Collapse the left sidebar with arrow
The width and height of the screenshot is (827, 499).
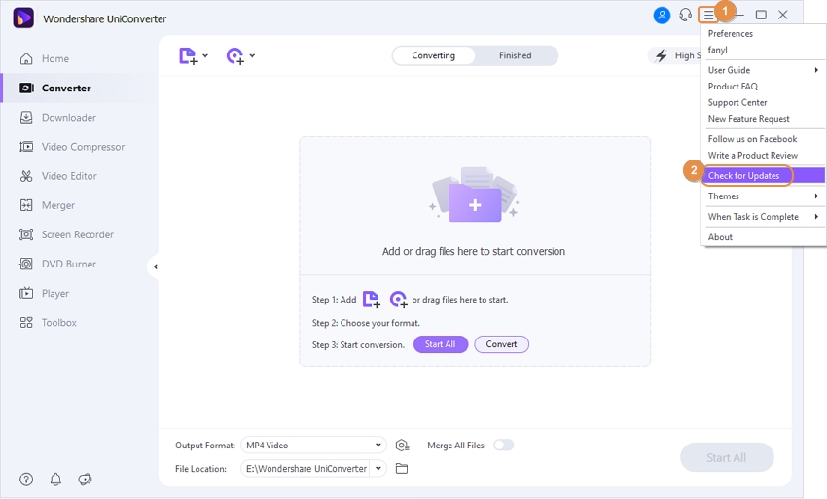pos(155,267)
